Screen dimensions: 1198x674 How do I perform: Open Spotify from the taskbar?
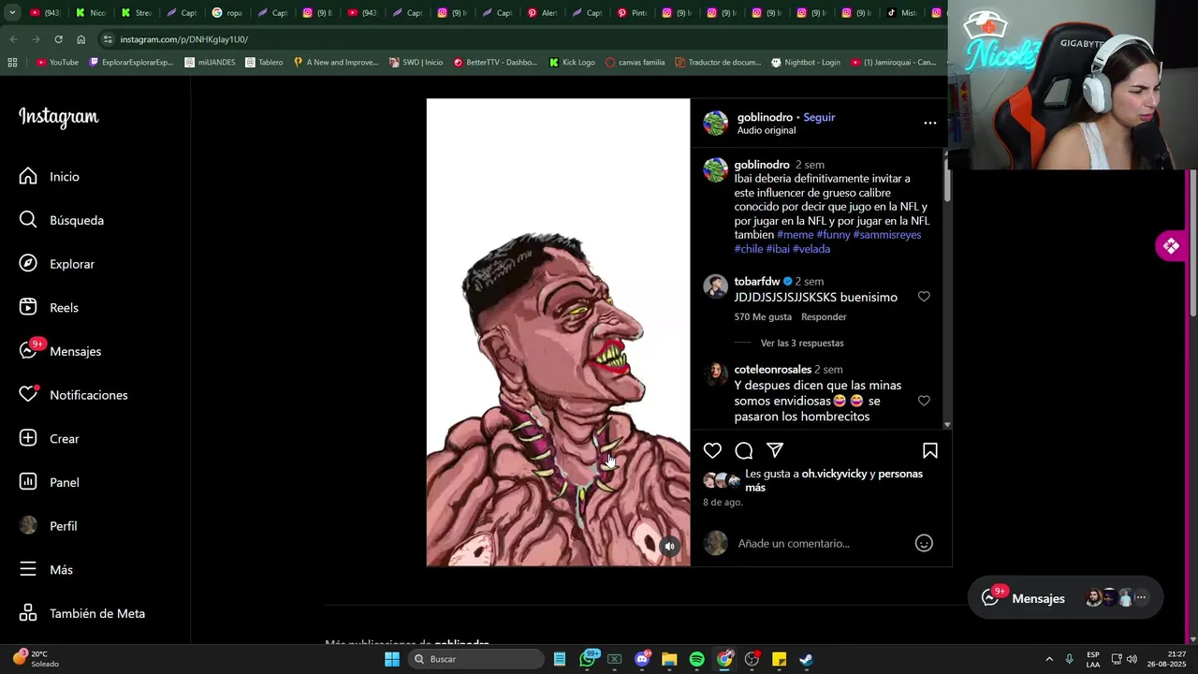click(696, 659)
